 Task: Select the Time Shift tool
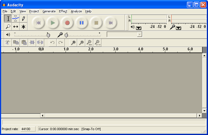coord(16,26)
